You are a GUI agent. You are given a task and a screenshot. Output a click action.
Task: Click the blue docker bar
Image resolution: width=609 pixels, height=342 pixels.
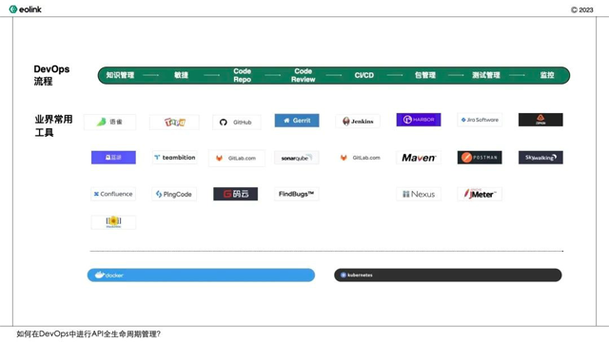pyautogui.click(x=201, y=275)
